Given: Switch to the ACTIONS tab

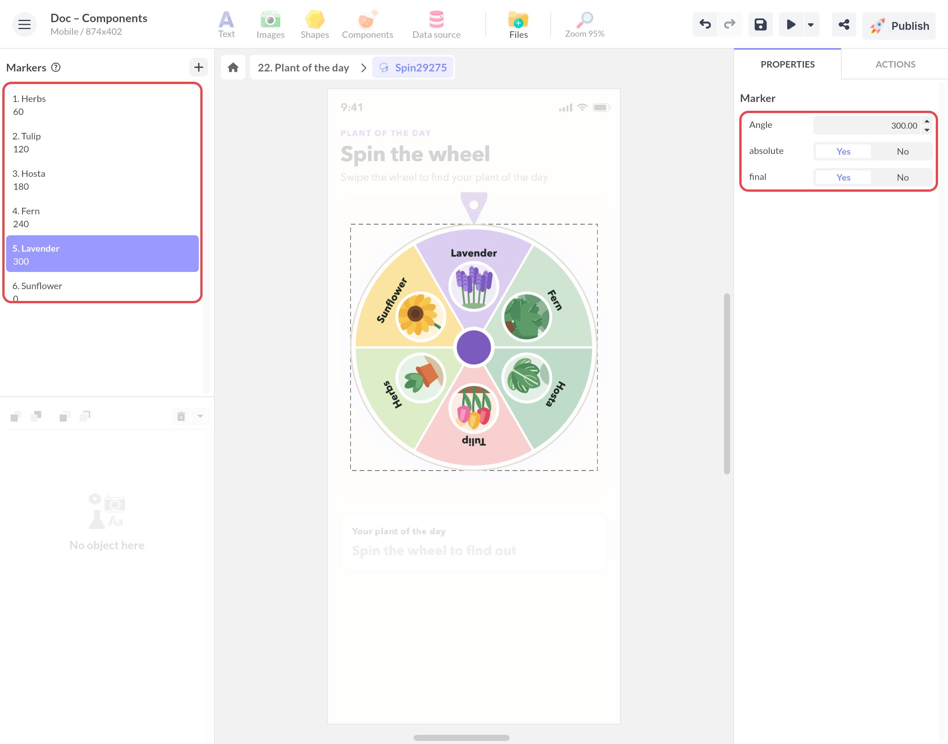Looking at the screenshot, I should pyautogui.click(x=895, y=64).
